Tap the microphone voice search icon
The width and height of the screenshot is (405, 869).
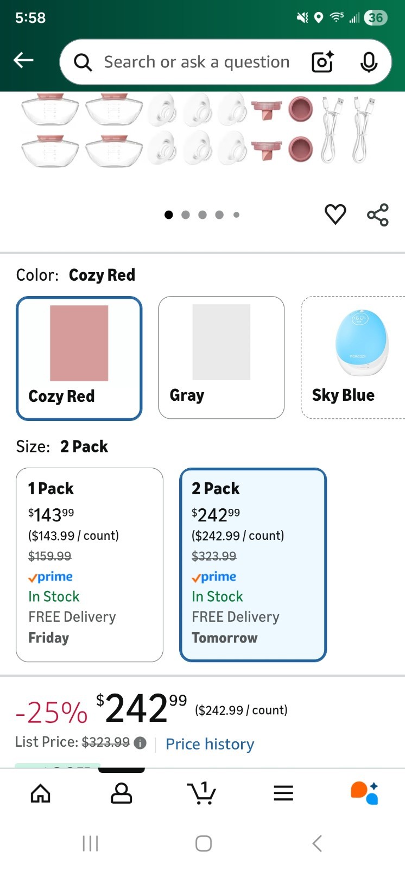[x=369, y=62]
